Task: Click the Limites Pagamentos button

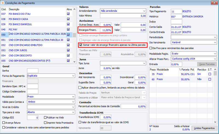Action: point(204,128)
